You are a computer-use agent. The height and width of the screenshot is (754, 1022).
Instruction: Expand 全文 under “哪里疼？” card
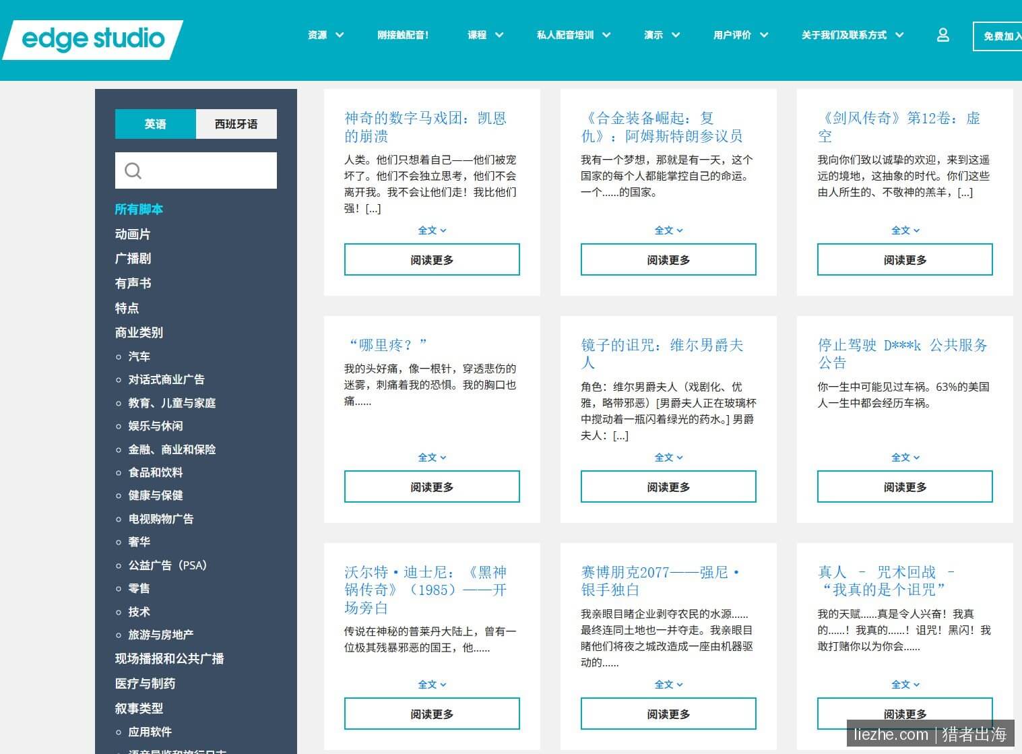point(432,458)
